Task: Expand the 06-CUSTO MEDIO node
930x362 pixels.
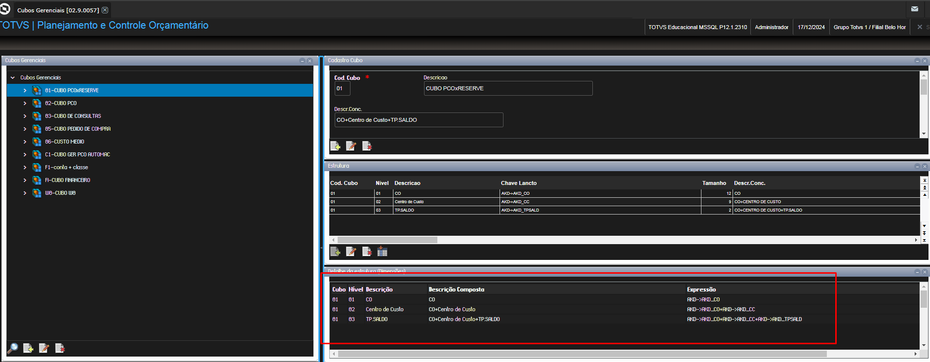Action: (25, 142)
